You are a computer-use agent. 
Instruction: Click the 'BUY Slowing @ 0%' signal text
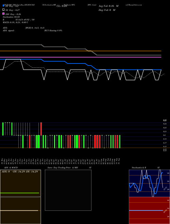[53, 31]
